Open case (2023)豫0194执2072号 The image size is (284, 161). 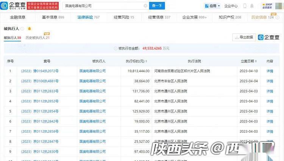40,71
